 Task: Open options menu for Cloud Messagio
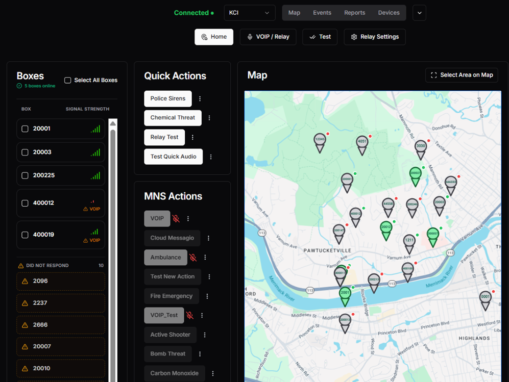coord(208,238)
